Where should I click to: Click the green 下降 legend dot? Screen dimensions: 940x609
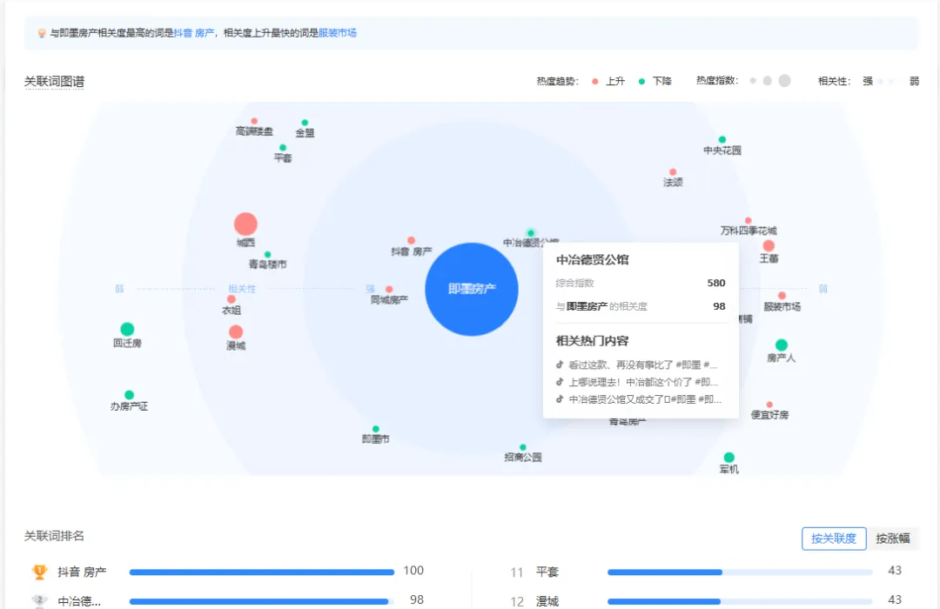[x=641, y=80]
